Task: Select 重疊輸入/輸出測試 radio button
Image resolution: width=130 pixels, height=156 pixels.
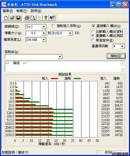Action: [x=93, y=36]
